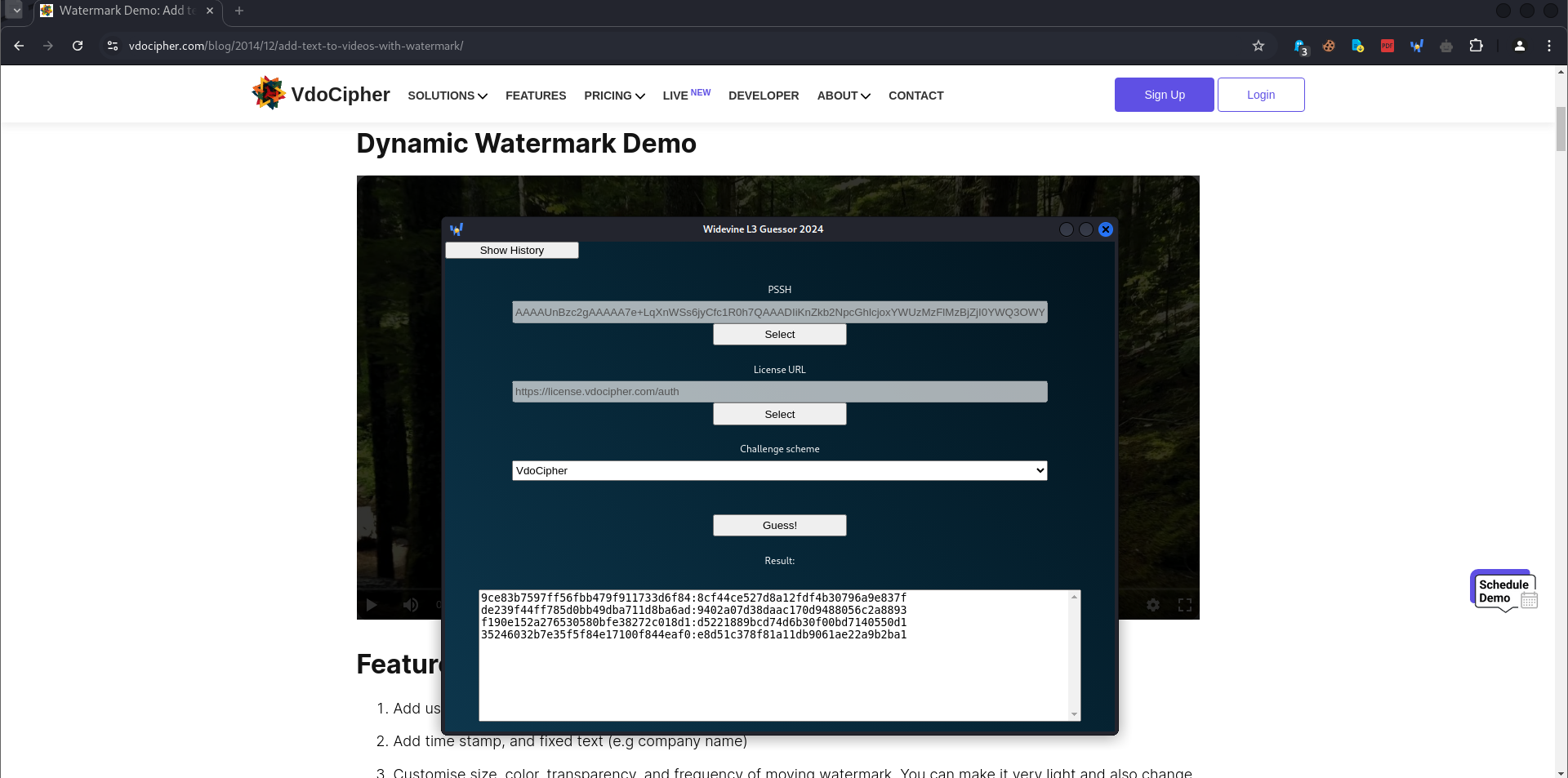Click the Result box scroll-down arrow
This screenshot has width=1568, height=778.
(x=1074, y=714)
